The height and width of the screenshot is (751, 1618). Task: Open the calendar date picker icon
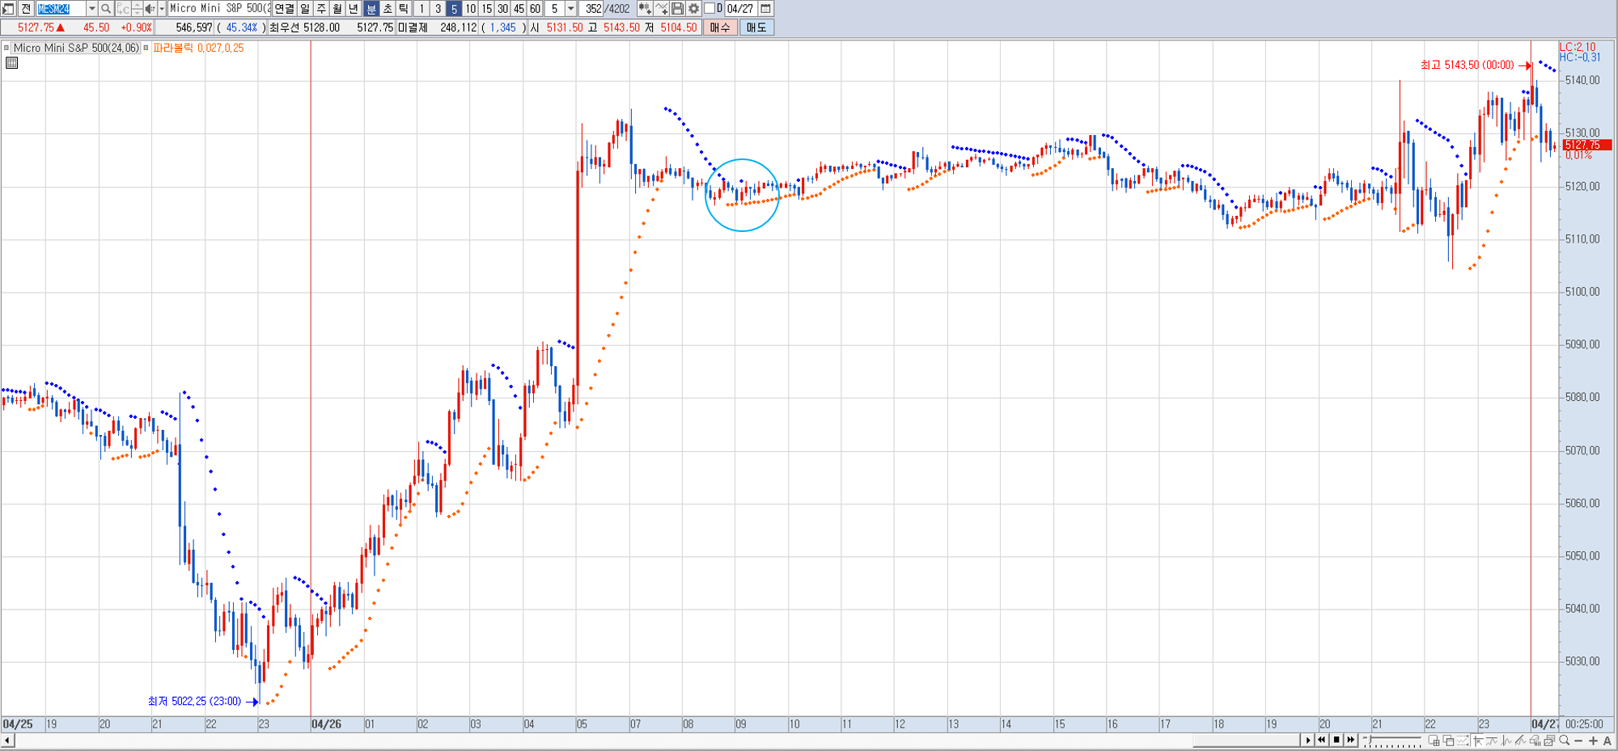pos(765,9)
